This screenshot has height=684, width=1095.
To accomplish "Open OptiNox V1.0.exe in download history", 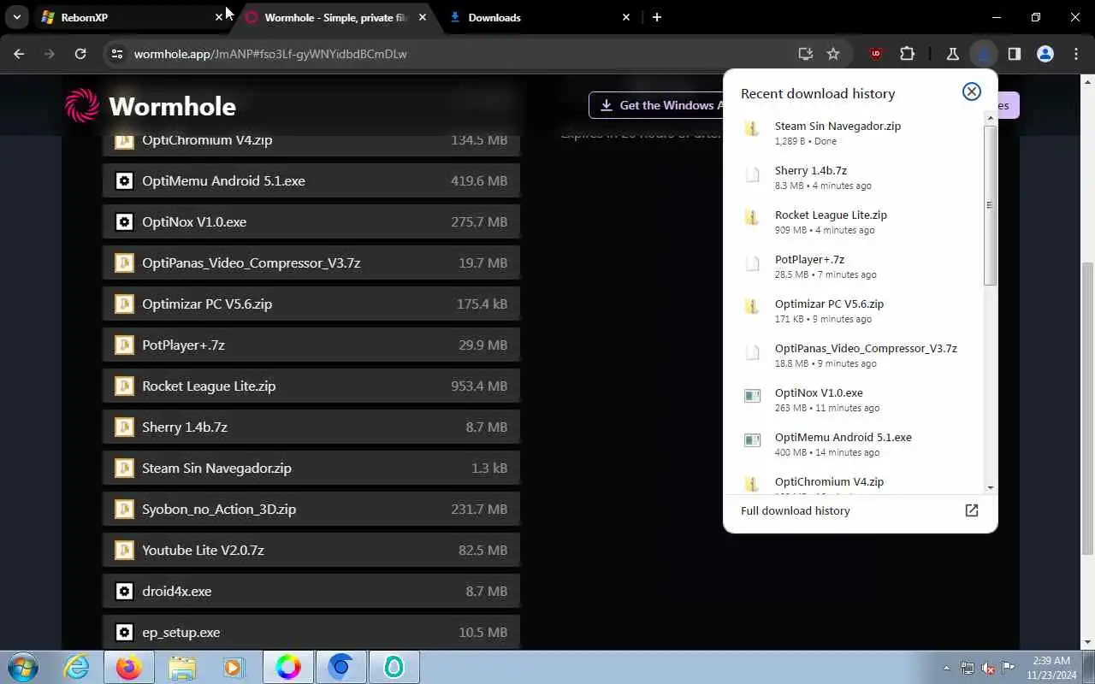I will point(855,399).
